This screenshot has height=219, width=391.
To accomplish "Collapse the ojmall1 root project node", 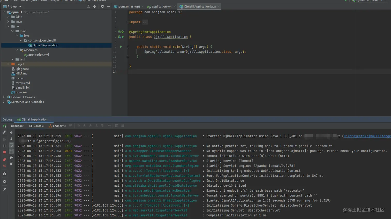I will (x=4, y=12).
